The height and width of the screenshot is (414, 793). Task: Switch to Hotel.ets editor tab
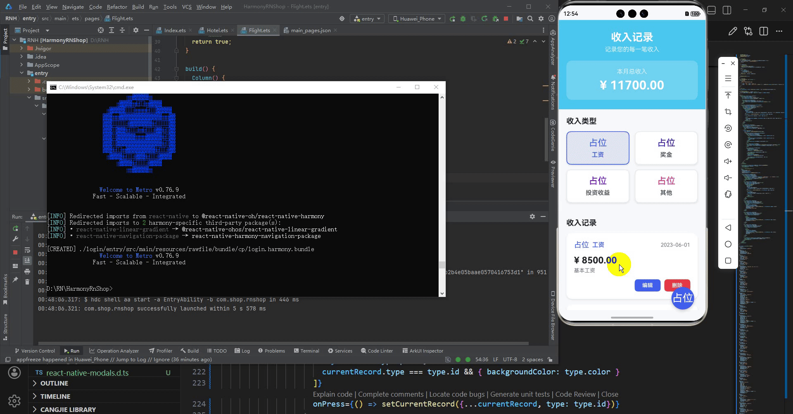[217, 30]
